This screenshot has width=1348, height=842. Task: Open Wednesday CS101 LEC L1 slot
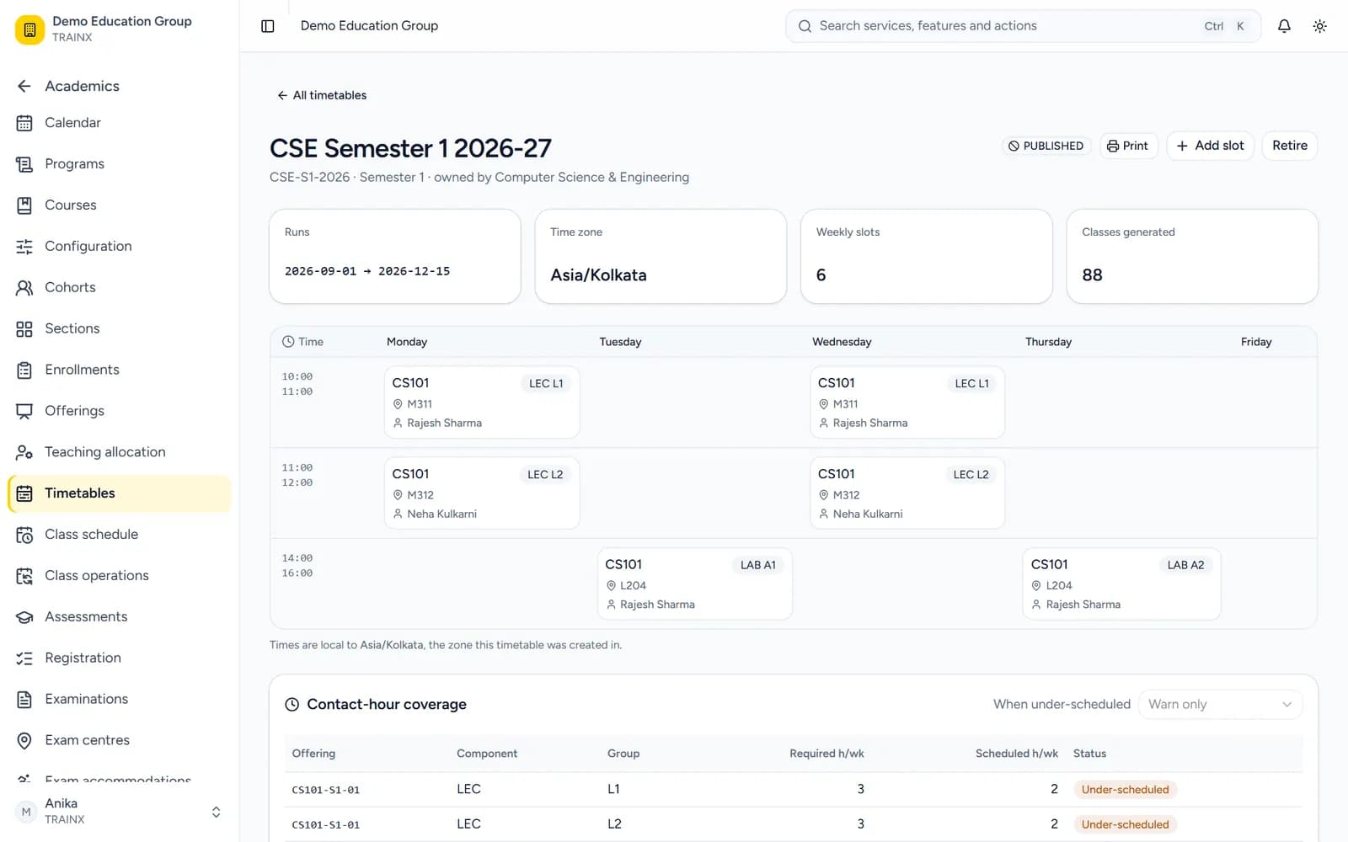coord(907,402)
